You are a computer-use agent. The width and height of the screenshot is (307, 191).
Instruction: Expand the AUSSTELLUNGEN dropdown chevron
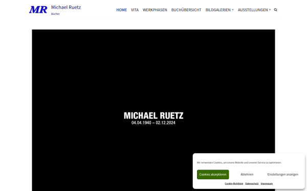click(x=270, y=10)
